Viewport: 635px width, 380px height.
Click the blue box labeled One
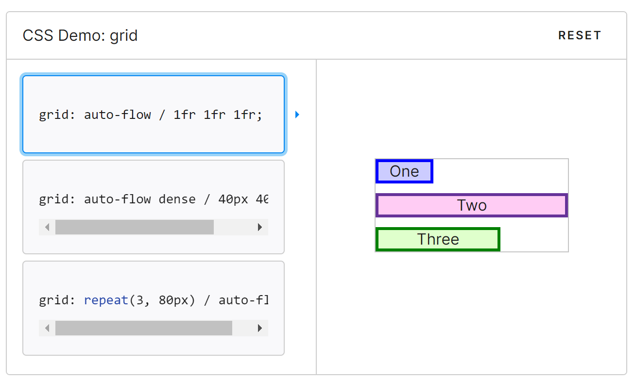(404, 171)
